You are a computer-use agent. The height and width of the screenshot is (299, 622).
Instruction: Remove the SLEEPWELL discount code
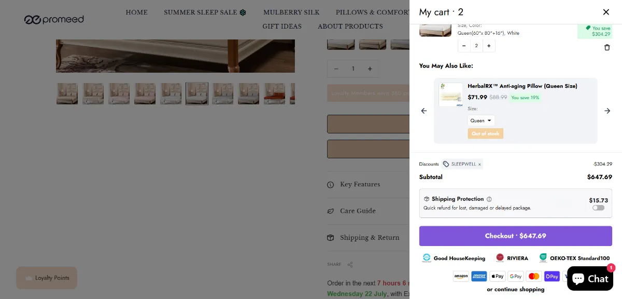tap(479, 164)
